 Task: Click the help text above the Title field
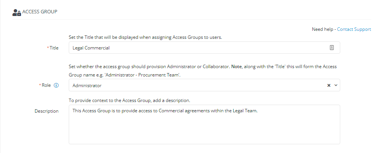pos(145,38)
